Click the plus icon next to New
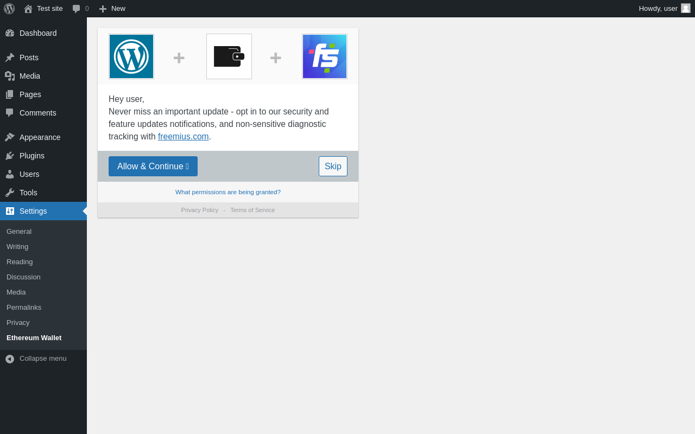This screenshot has width=695, height=434. 103,9
